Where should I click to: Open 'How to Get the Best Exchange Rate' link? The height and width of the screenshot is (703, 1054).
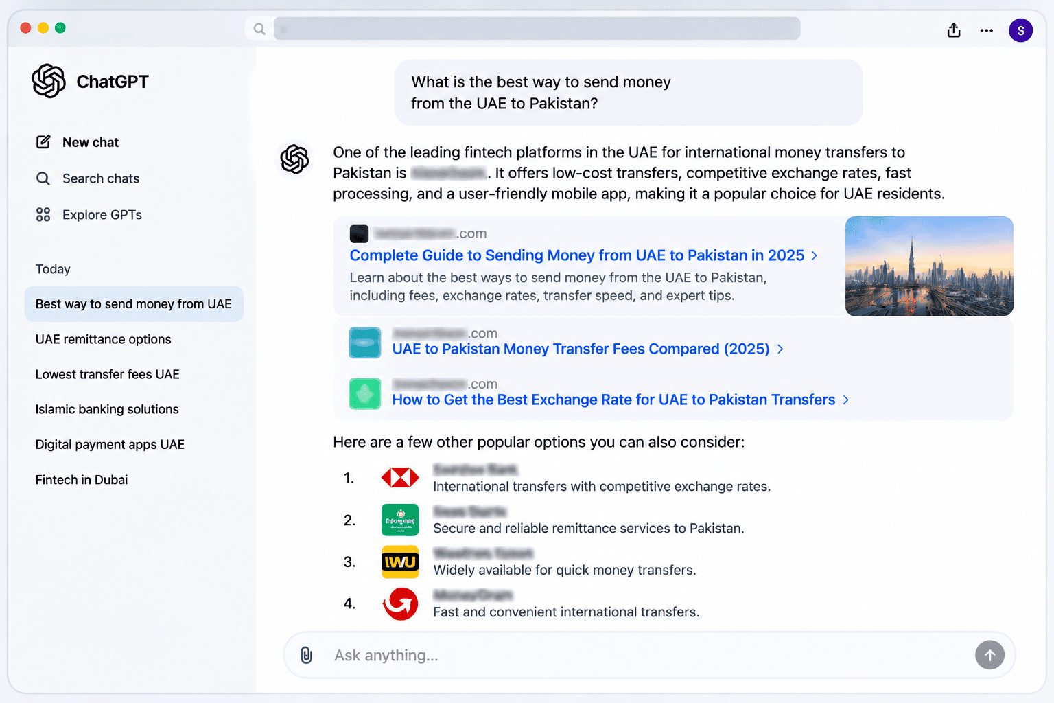click(614, 400)
